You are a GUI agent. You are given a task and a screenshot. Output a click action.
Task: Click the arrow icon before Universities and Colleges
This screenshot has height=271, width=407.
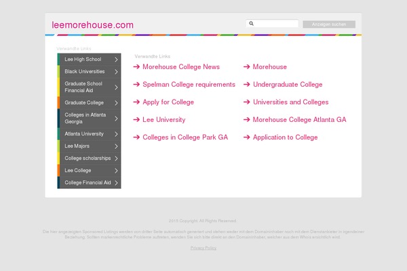tap(247, 102)
